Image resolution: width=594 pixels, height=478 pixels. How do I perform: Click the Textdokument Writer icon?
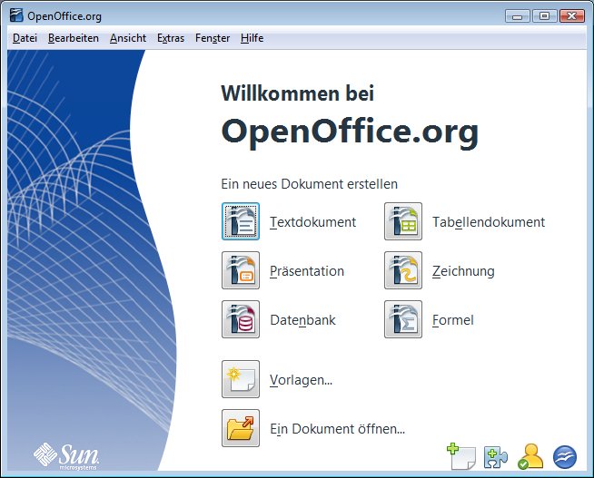(x=241, y=221)
